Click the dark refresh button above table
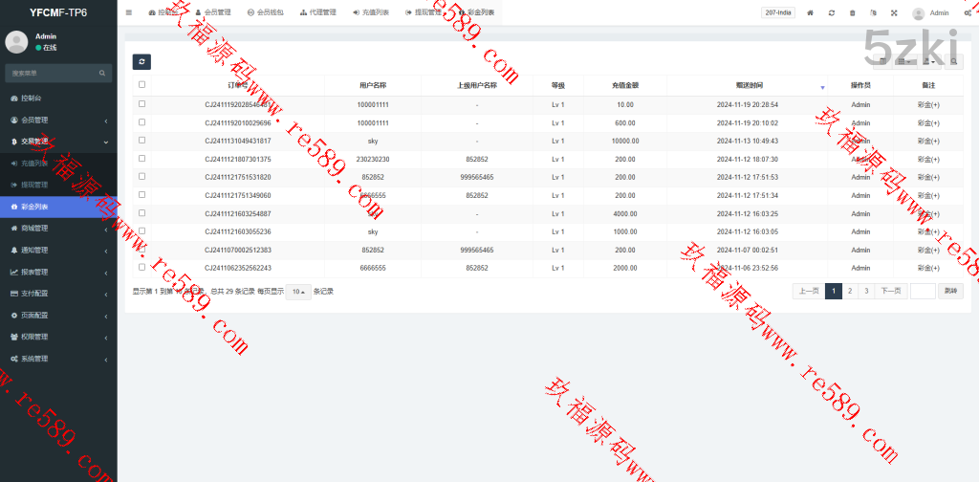This screenshot has height=482, width=979. (x=141, y=62)
